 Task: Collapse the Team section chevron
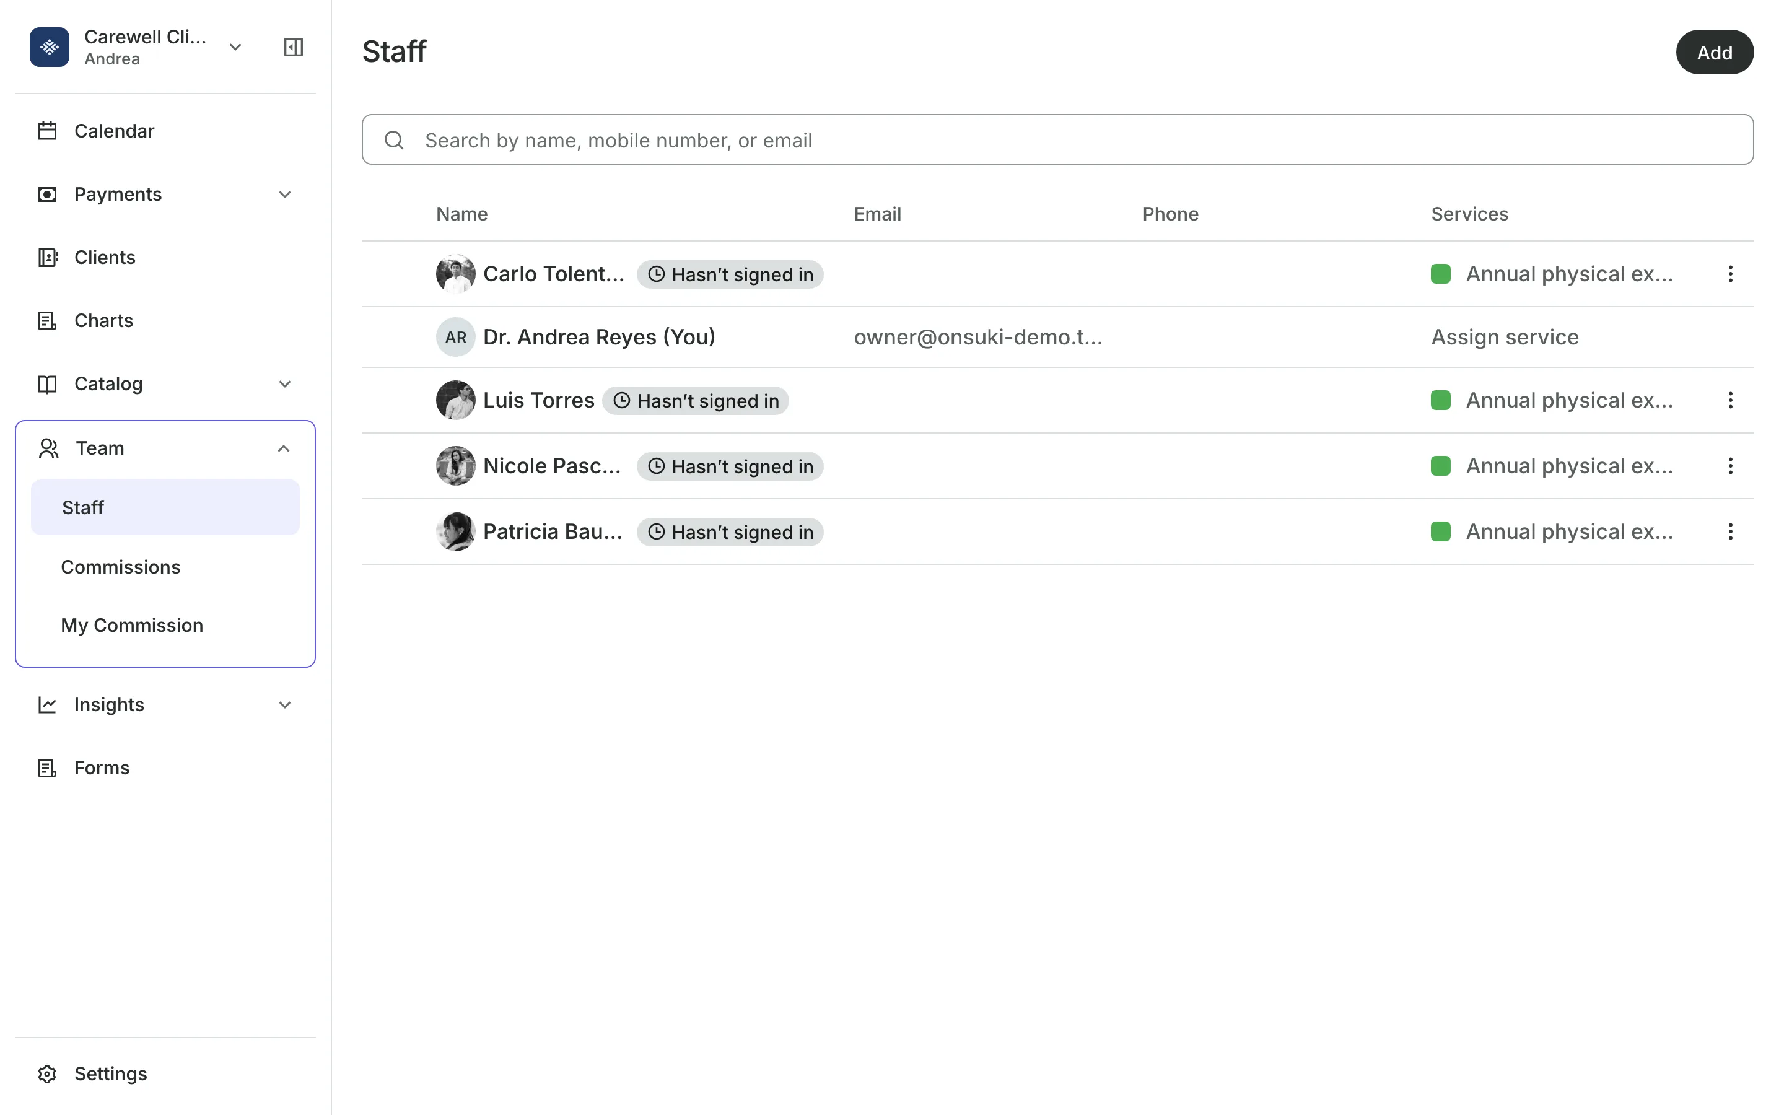283,448
